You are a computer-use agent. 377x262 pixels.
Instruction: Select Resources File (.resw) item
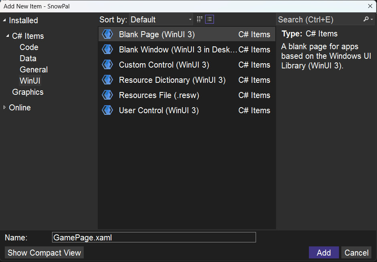click(187, 95)
